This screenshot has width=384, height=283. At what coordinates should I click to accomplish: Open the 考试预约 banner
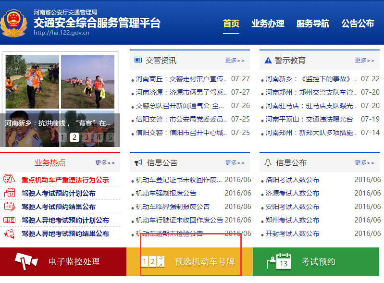(316, 262)
